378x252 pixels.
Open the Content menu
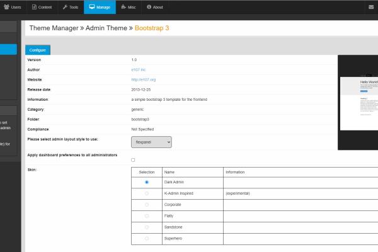point(42,7)
